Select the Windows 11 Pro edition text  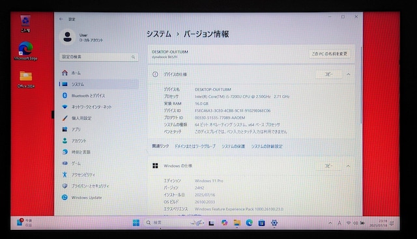(209, 181)
